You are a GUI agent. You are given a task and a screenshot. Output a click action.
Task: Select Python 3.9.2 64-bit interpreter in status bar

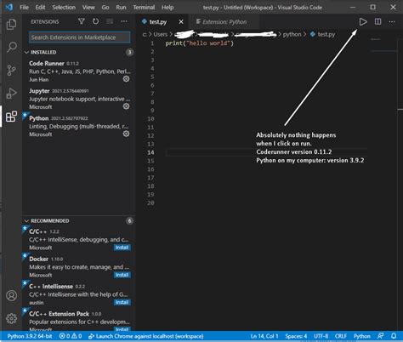tap(30, 336)
